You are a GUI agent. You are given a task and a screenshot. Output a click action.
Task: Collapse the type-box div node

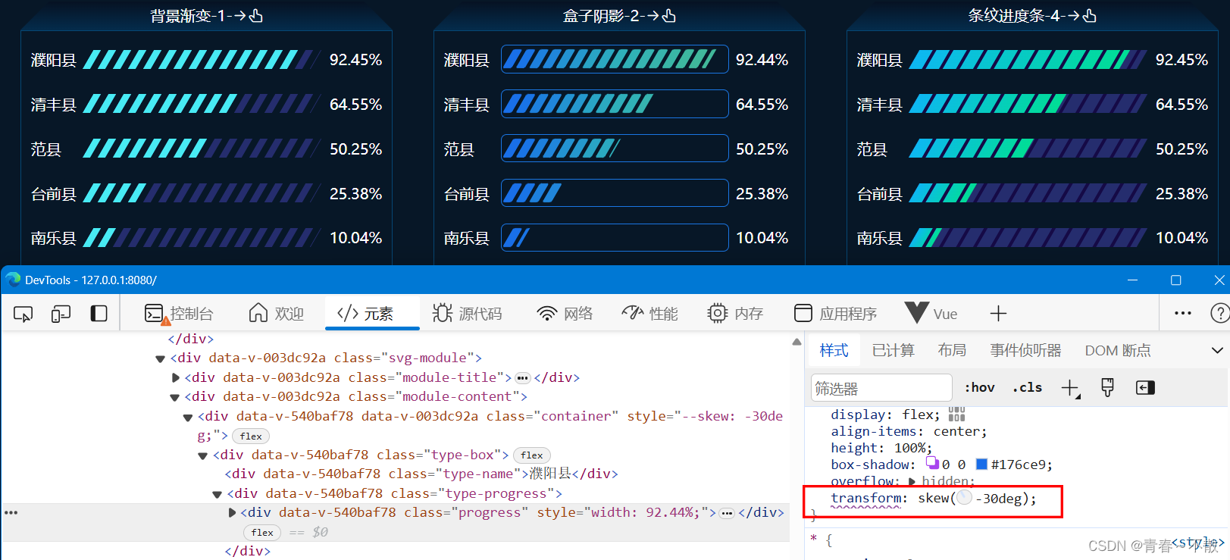[202, 455]
